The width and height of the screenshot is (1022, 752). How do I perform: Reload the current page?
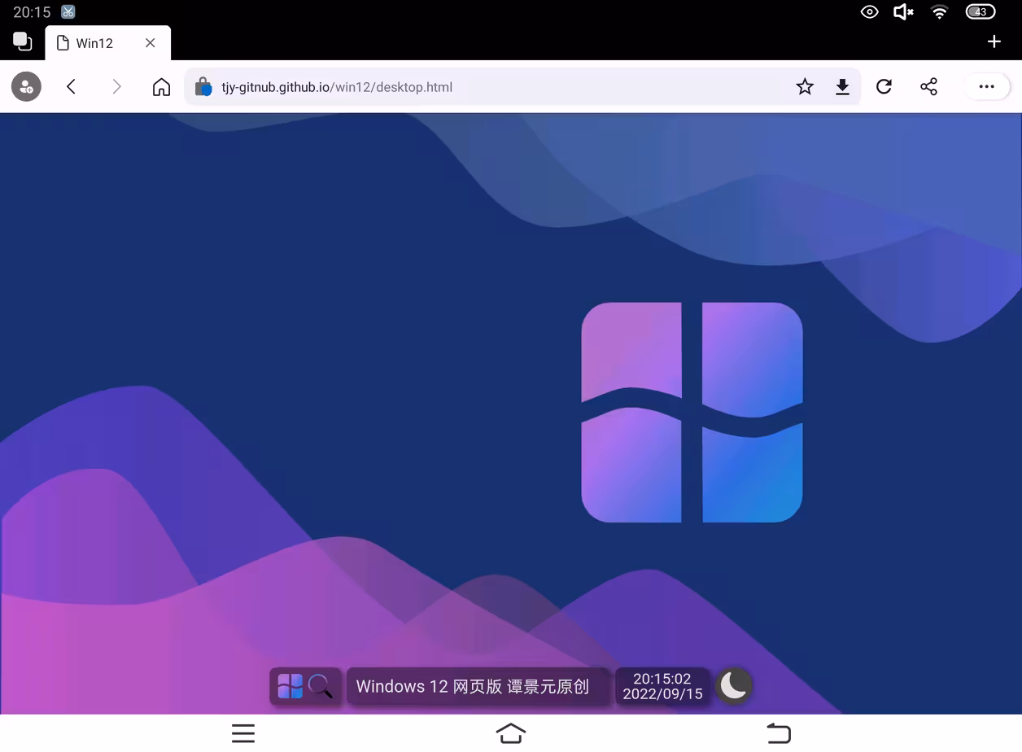pyautogui.click(x=884, y=86)
